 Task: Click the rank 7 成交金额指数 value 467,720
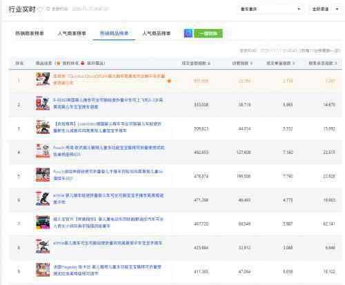[x=201, y=224]
